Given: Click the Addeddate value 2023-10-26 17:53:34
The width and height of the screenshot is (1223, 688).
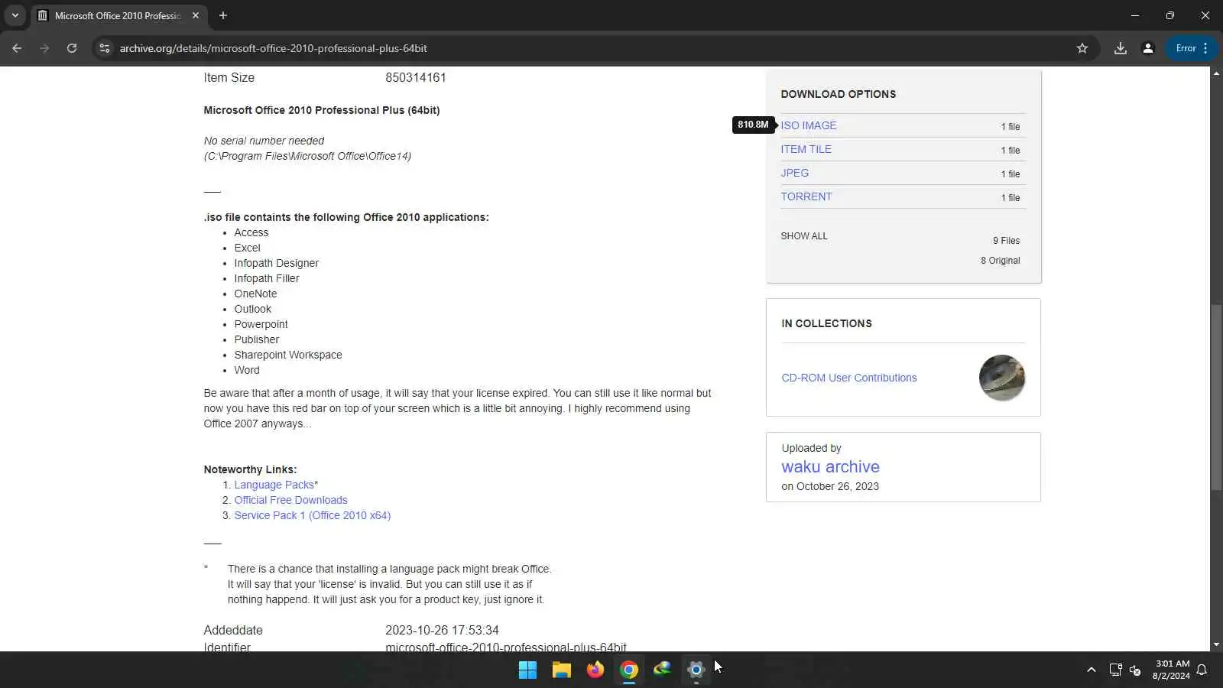Looking at the screenshot, I should point(442,630).
